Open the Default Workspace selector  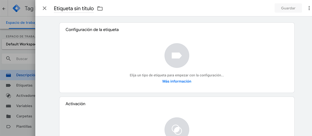coord(18,44)
